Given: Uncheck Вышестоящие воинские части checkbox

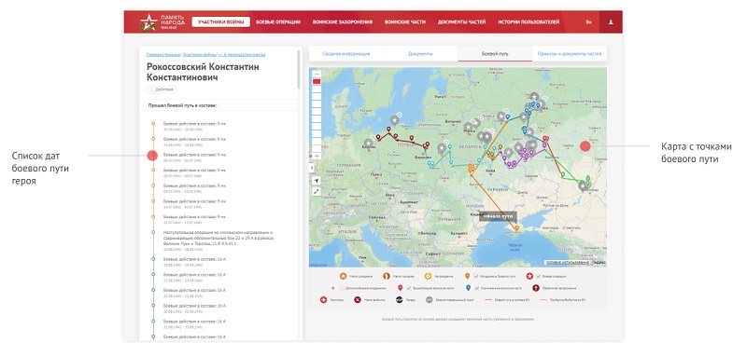Looking at the screenshot, I should click(409, 288).
